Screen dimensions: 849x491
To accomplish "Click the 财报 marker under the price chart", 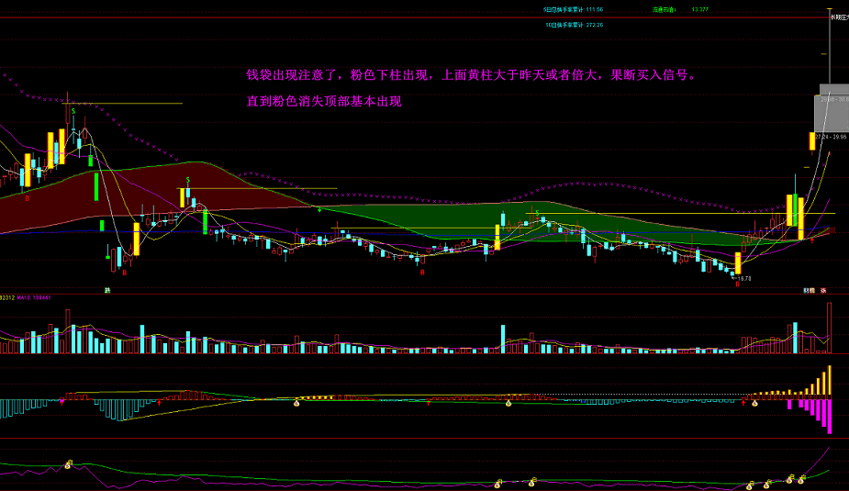I will point(809,291).
